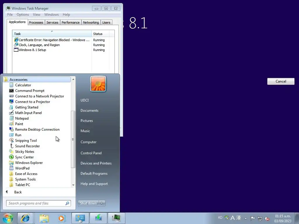The image size is (299, 224).
Task: Open the Run dialog entry
Action: tap(18, 135)
